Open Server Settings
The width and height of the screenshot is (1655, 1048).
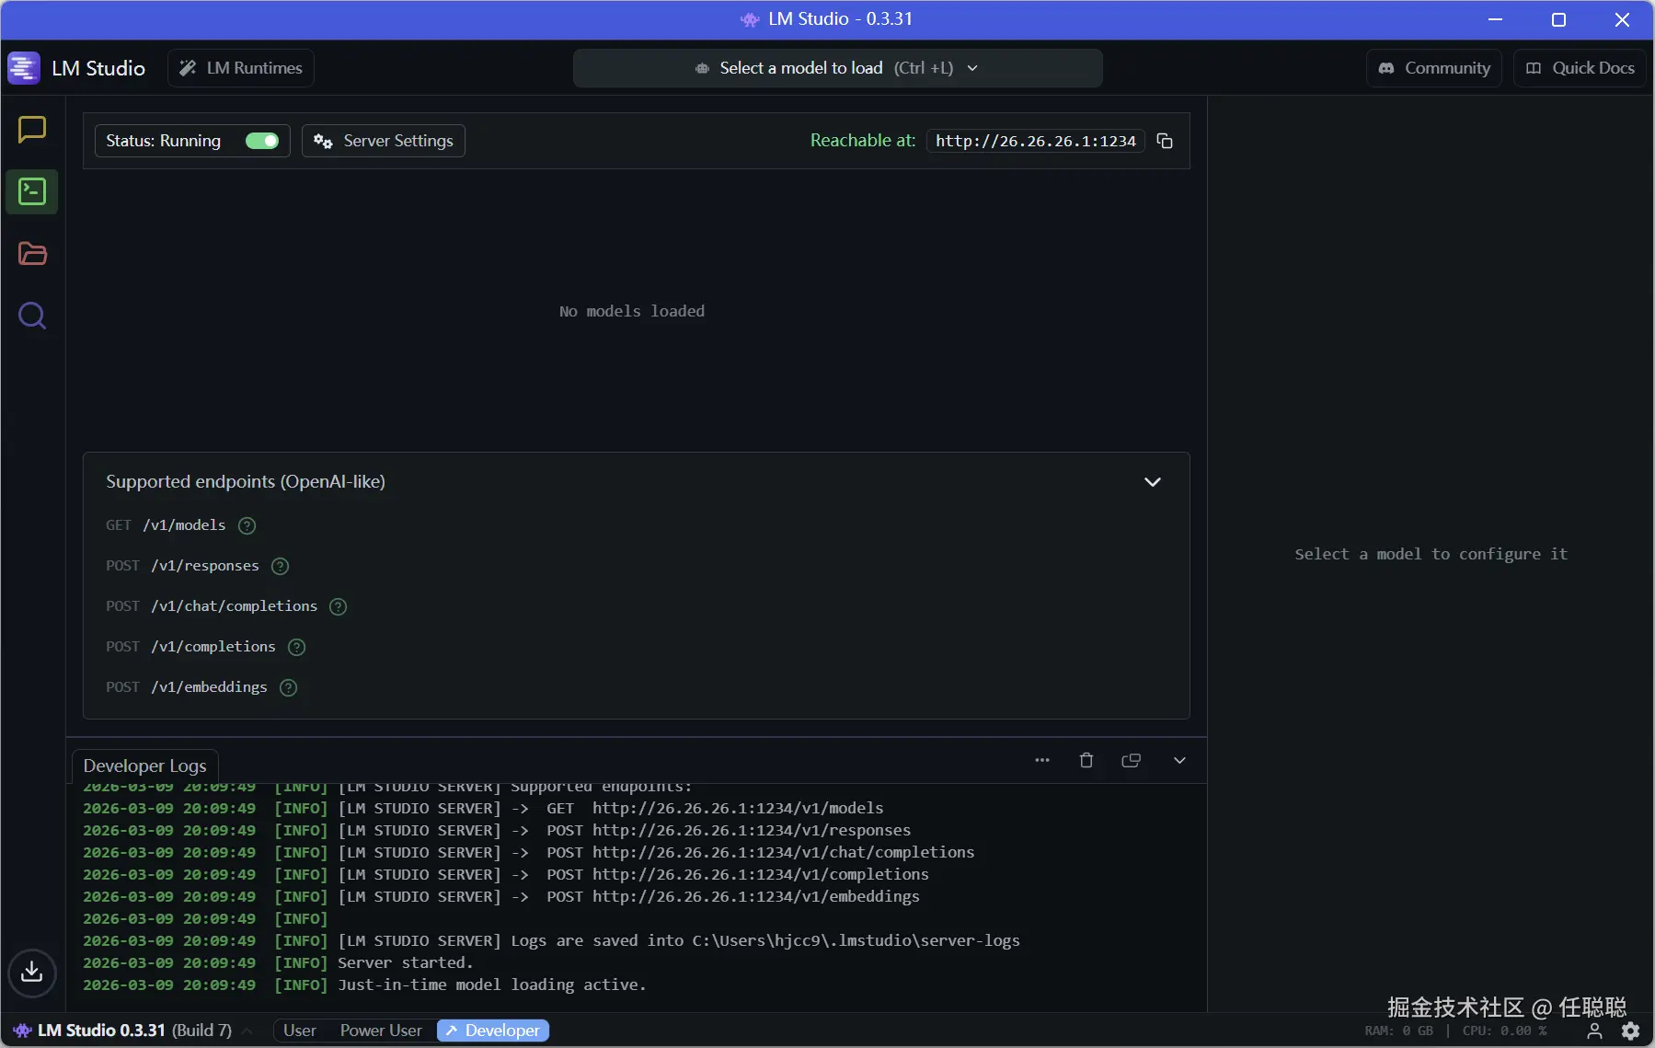pyautogui.click(x=384, y=141)
